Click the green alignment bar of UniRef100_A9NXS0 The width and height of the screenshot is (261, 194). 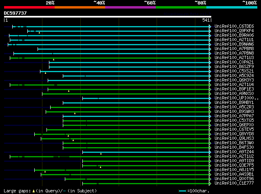pos(126,94)
